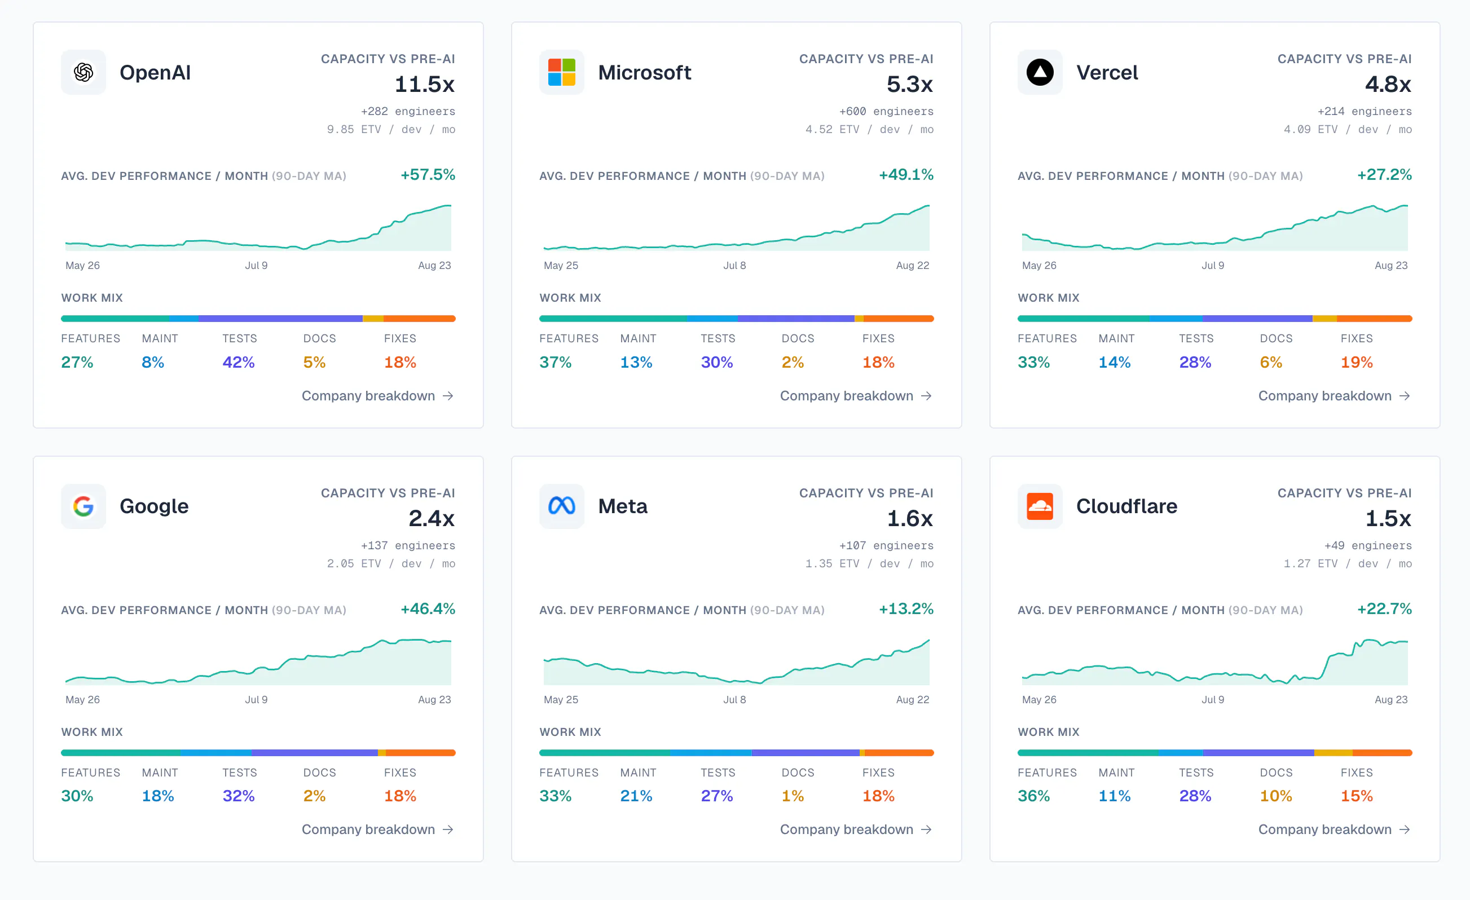Click the +137 engineers figure
1470x900 pixels.
[x=408, y=546]
